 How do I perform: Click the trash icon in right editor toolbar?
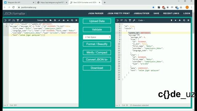(x=171, y=20)
